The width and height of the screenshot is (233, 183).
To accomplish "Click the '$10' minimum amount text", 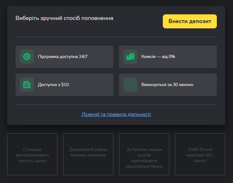I will [65, 85].
